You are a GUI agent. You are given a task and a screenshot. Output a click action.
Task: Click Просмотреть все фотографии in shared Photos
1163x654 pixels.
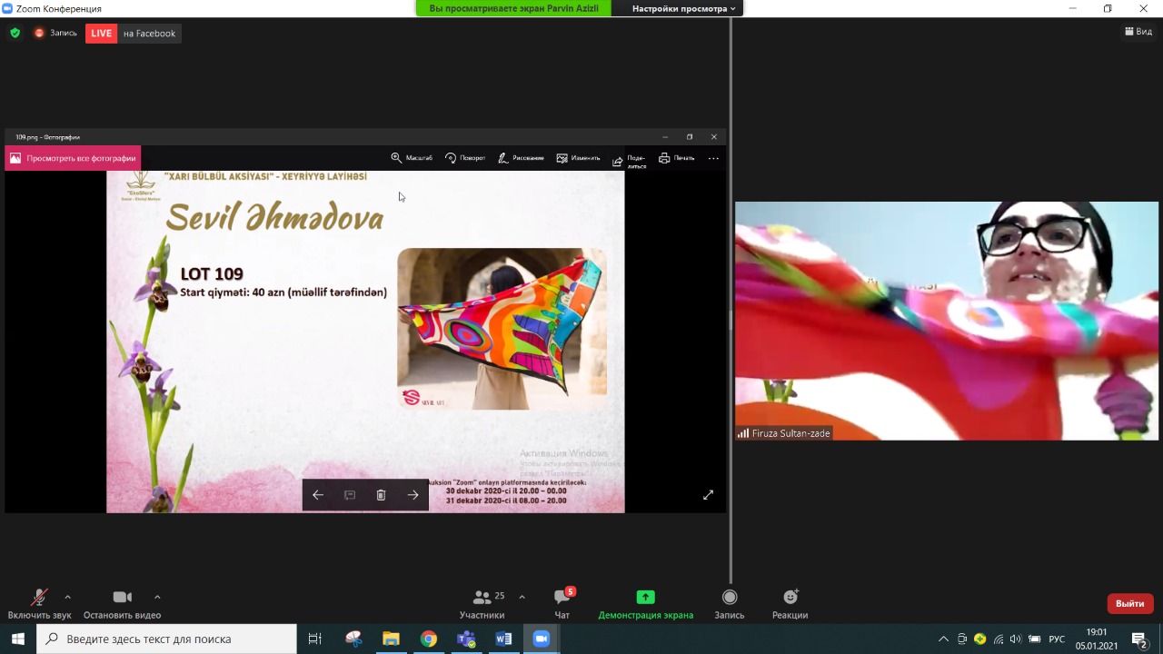pos(73,158)
